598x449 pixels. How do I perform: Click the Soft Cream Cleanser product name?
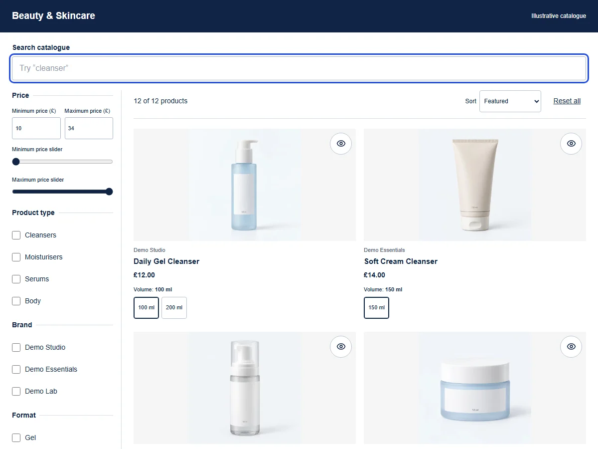pos(401,261)
